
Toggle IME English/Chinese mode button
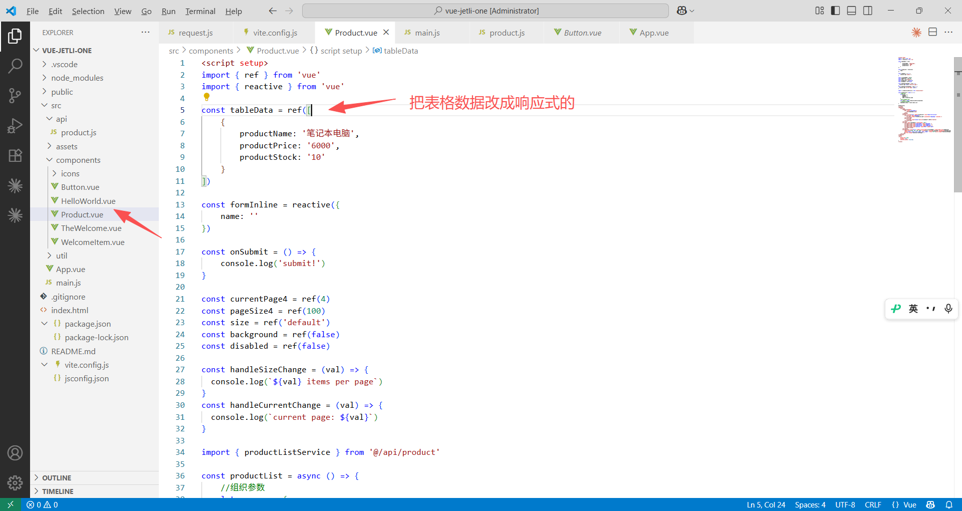[x=913, y=309]
